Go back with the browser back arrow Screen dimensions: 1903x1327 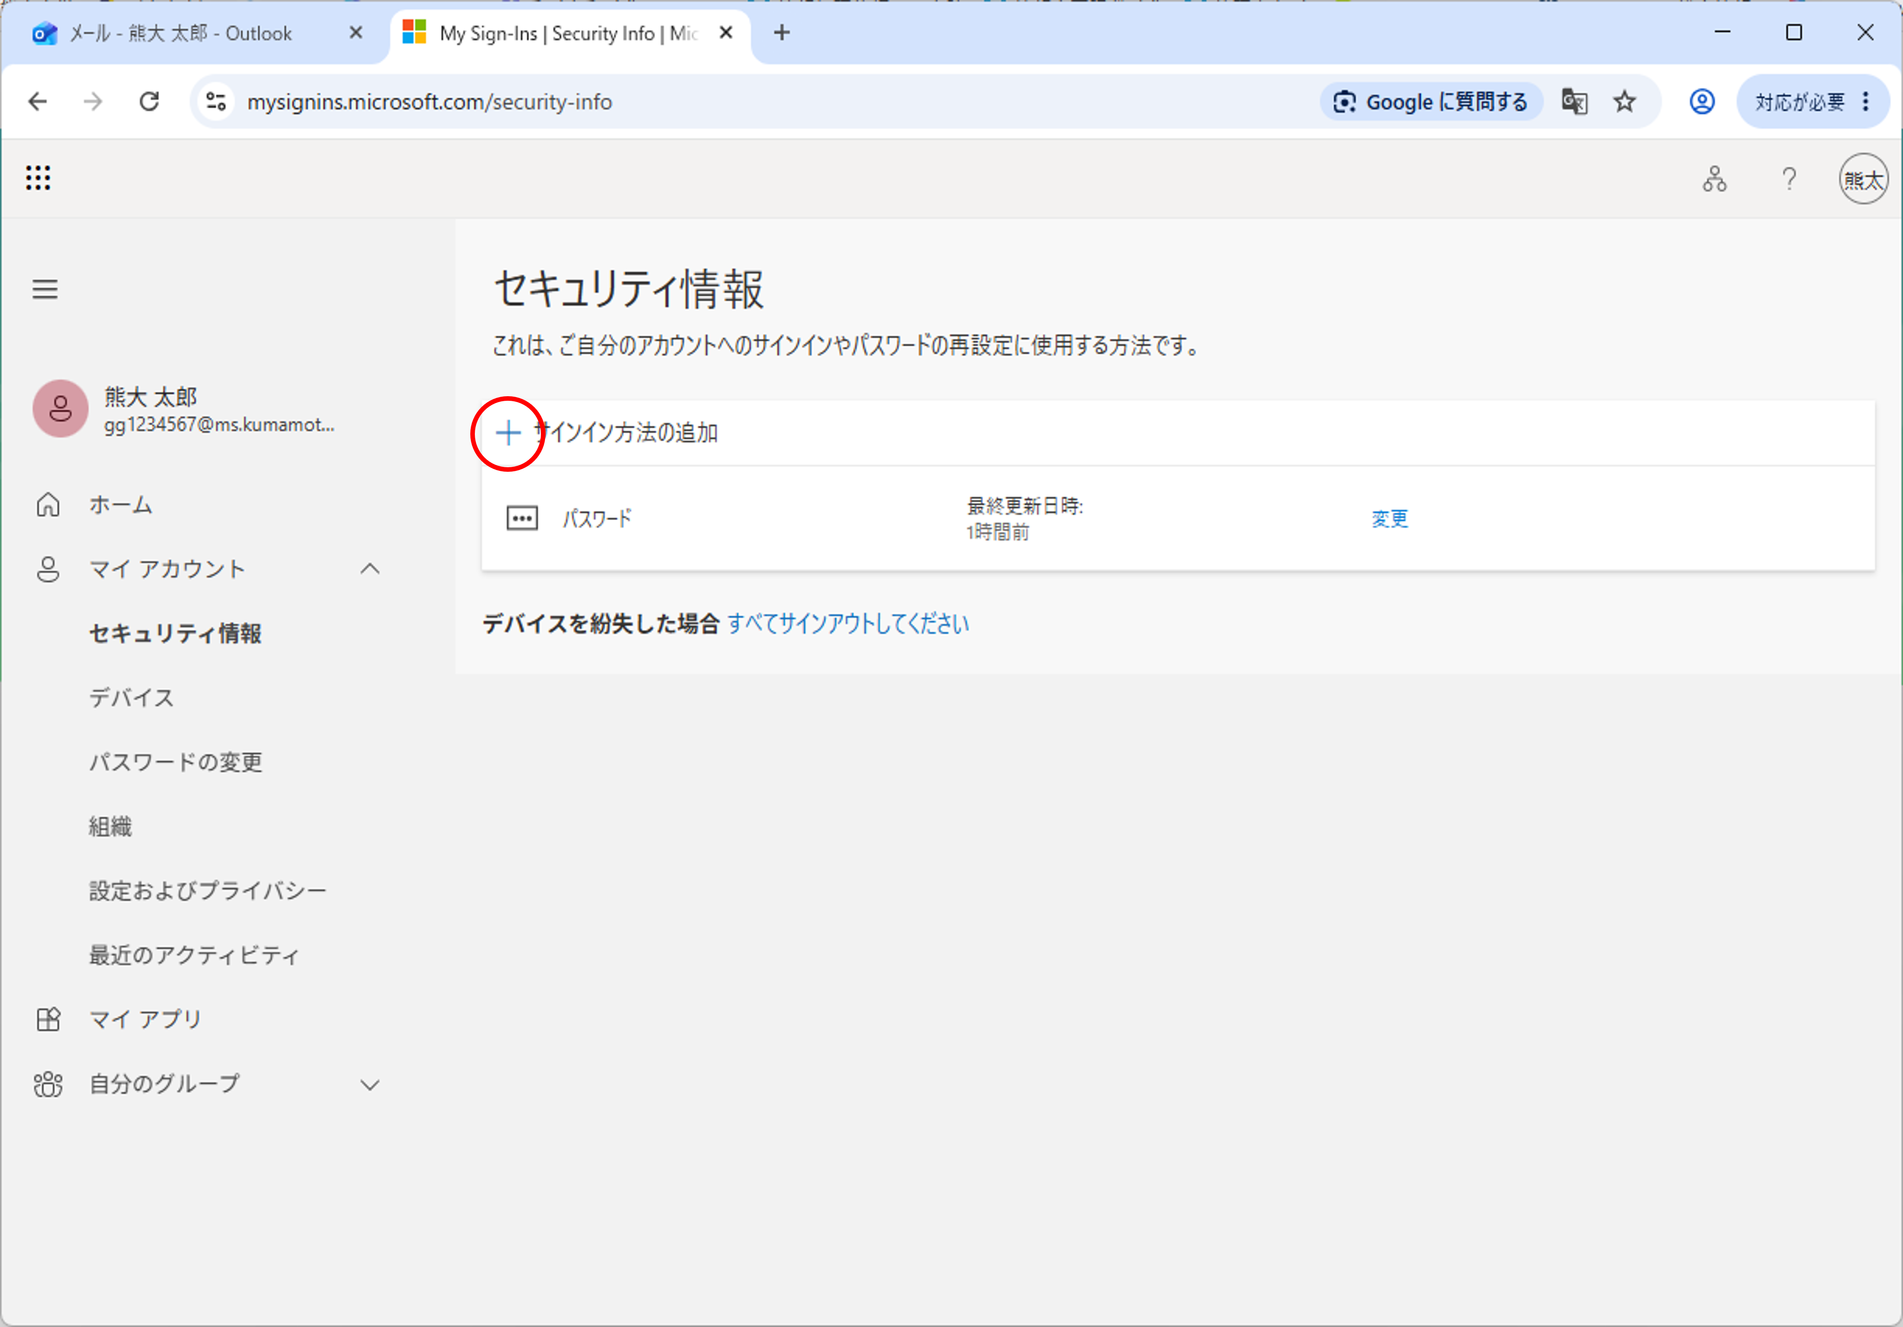point(38,102)
